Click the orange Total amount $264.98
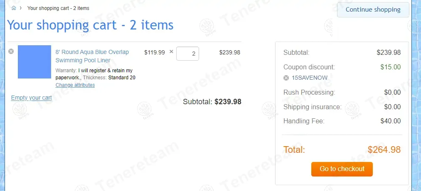 (384, 150)
